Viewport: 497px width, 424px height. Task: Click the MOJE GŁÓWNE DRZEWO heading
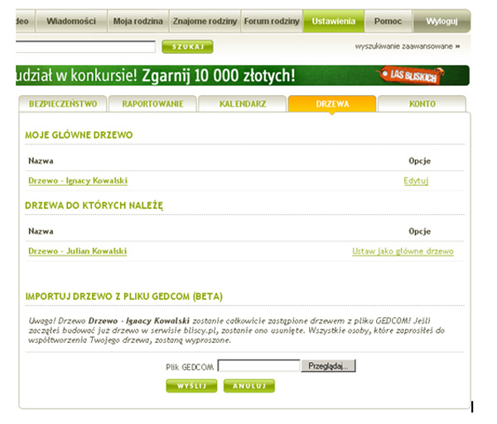79,135
